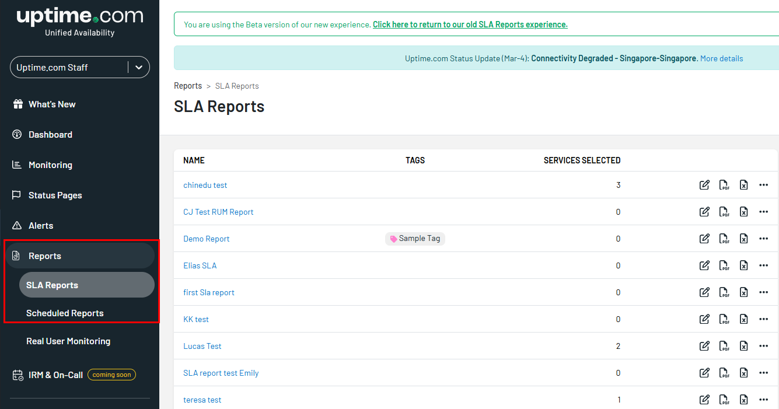Image resolution: width=779 pixels, height=409 pixels.
Task: Click the Sample Tag label
Action: tap(415, 239)
